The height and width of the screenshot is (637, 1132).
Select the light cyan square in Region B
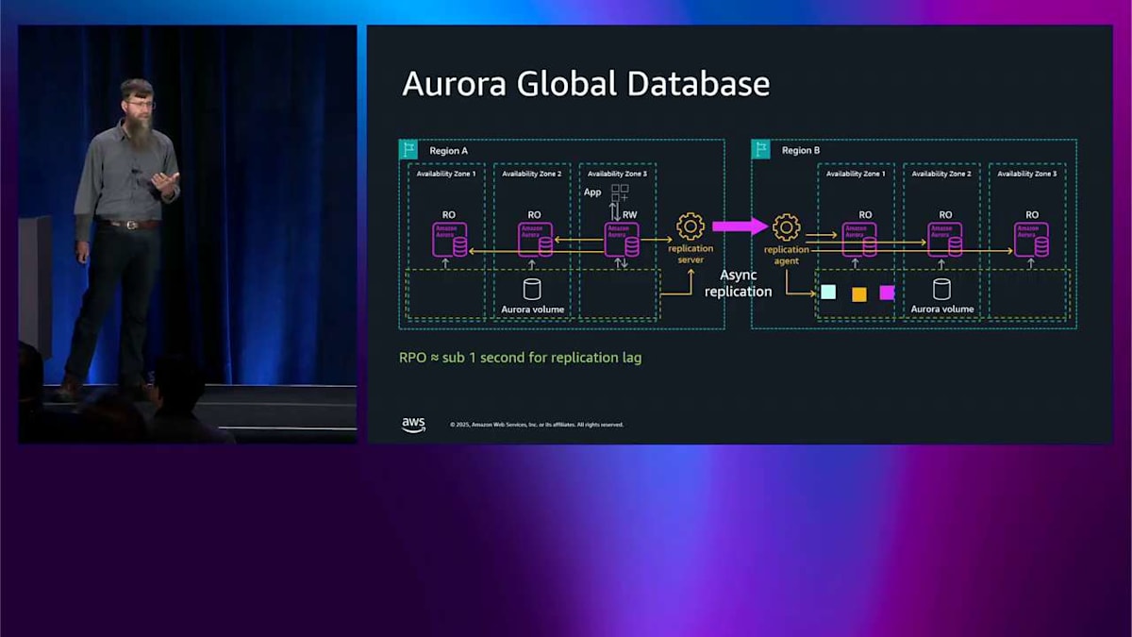[x=828, y=293]
